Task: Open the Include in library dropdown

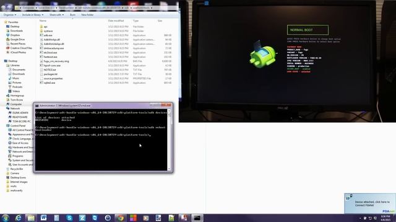Action: [x=33, y=15]
